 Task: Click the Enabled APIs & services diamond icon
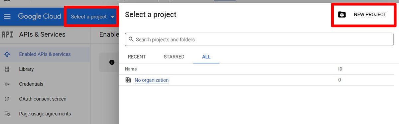(7, 54)
